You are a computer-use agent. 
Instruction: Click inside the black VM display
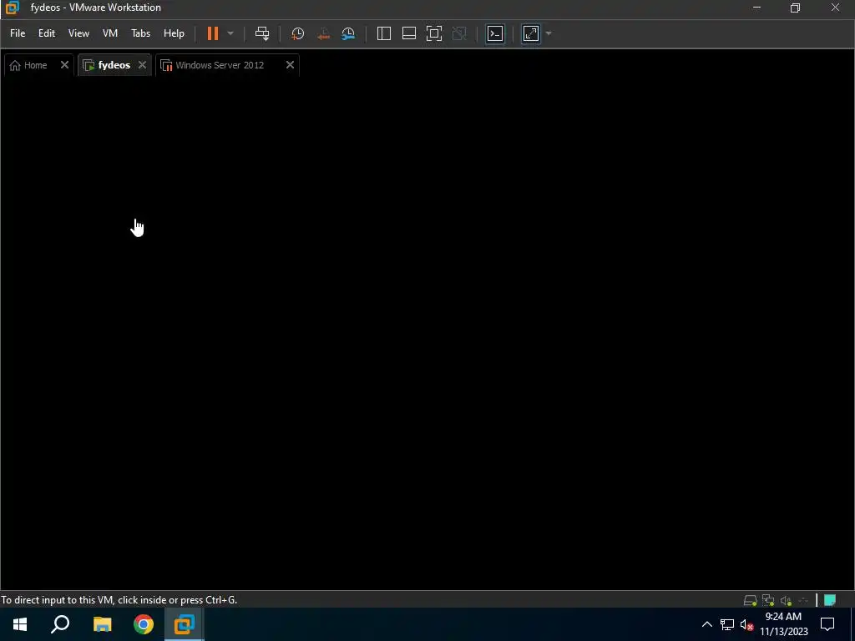[x=427, y=334]
